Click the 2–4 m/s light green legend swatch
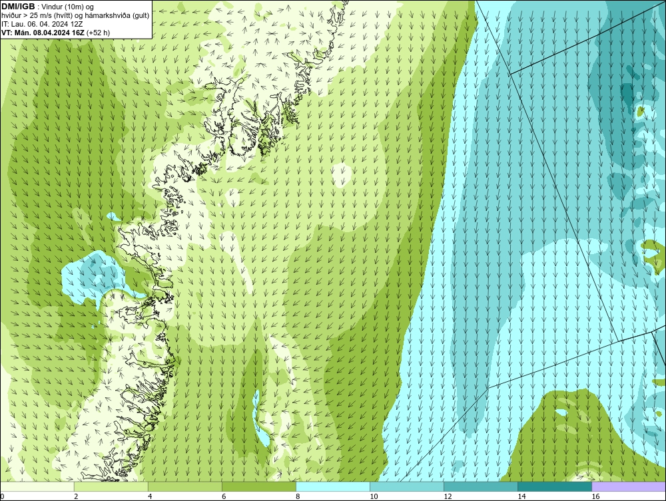Viewport: 666px width, 501px height. (x=111, y=486)
